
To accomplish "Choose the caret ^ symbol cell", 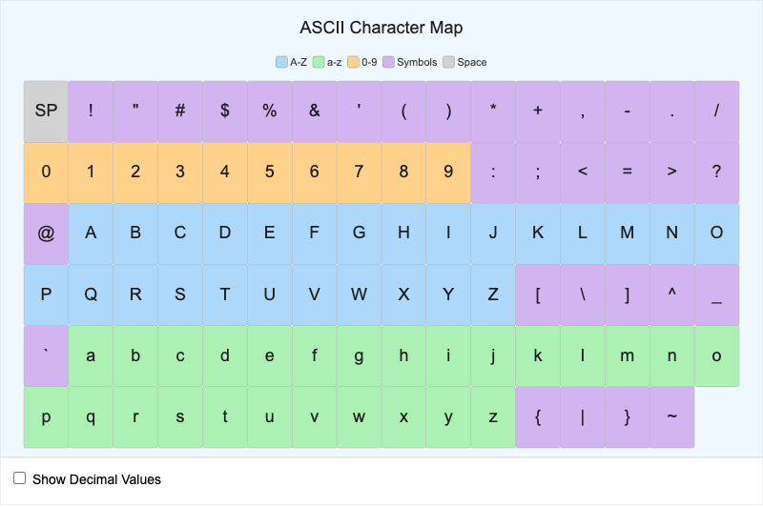I will 671,294.
